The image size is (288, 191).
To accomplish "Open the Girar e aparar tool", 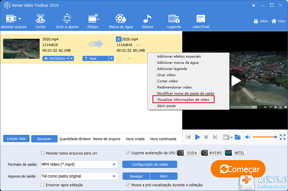I will [67, 22].
